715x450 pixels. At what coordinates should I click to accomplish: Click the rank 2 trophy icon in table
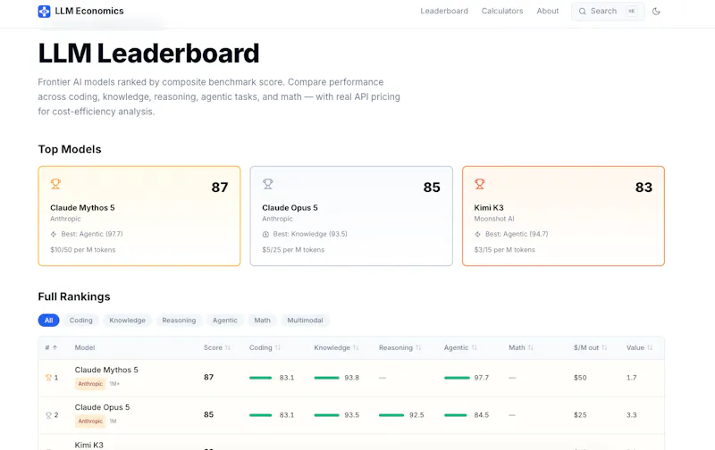tap(48, 415)
